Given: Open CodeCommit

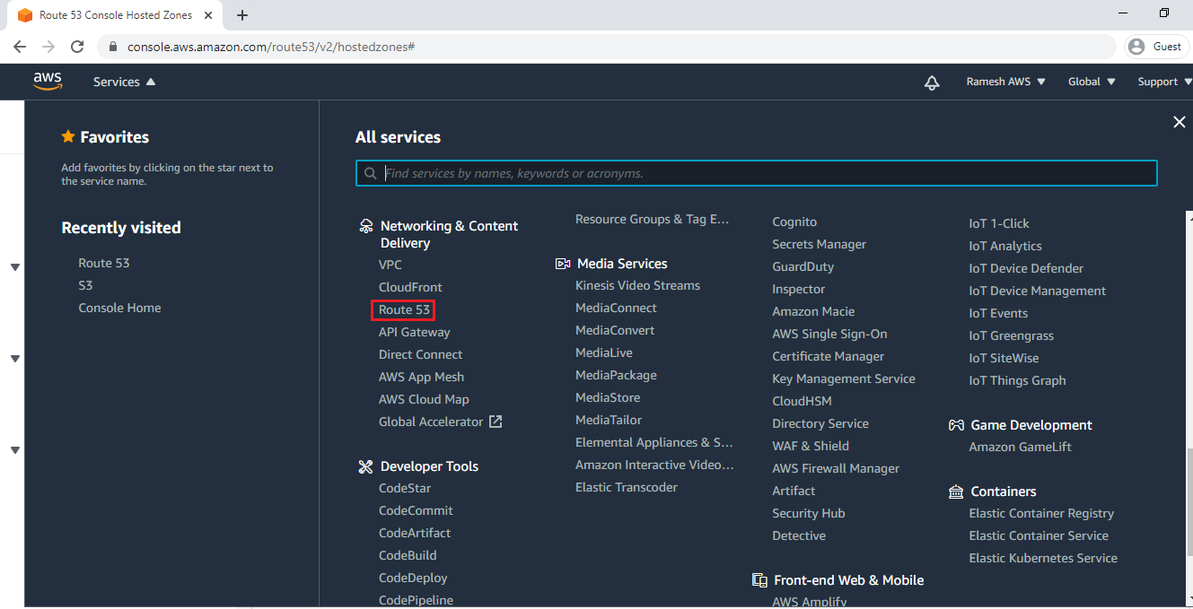Looking at the screenshot, I should (x=416, y=510).
